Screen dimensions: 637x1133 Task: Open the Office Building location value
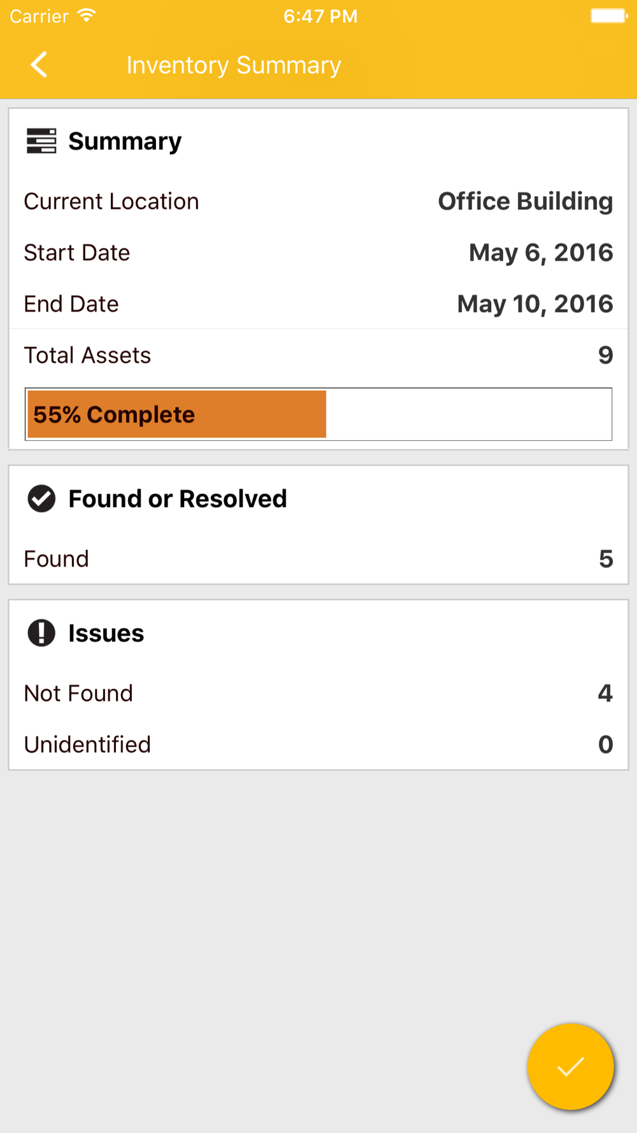pyautogui.click(x=526, y=201)
